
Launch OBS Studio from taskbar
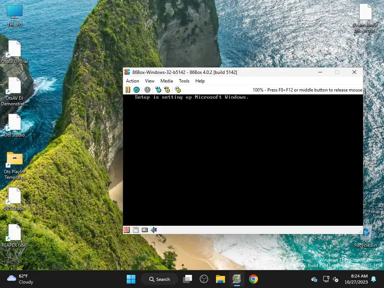pos(204,279)
